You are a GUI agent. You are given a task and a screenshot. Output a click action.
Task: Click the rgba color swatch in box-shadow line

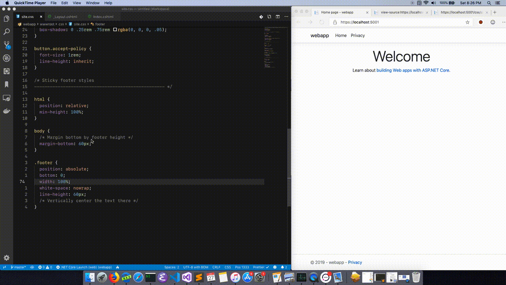click(115, 30)
